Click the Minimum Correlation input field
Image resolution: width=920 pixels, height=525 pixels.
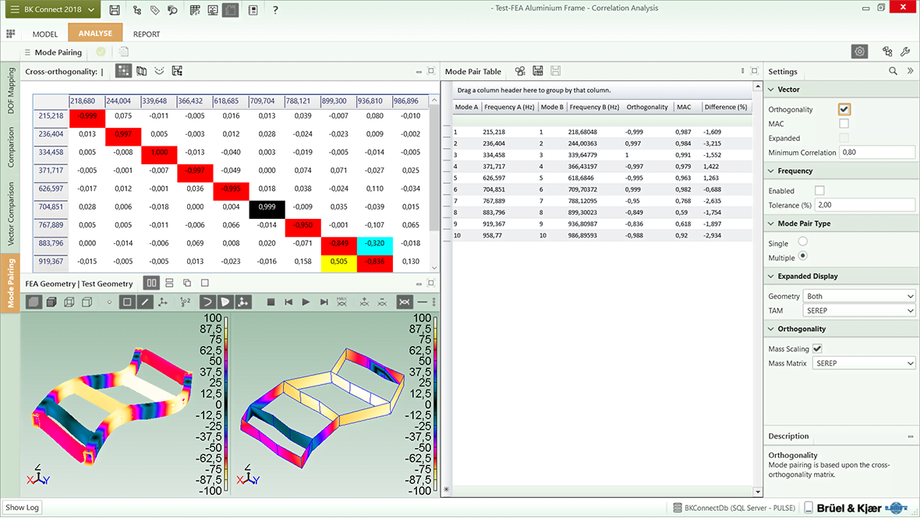click(x=876, y=152)
